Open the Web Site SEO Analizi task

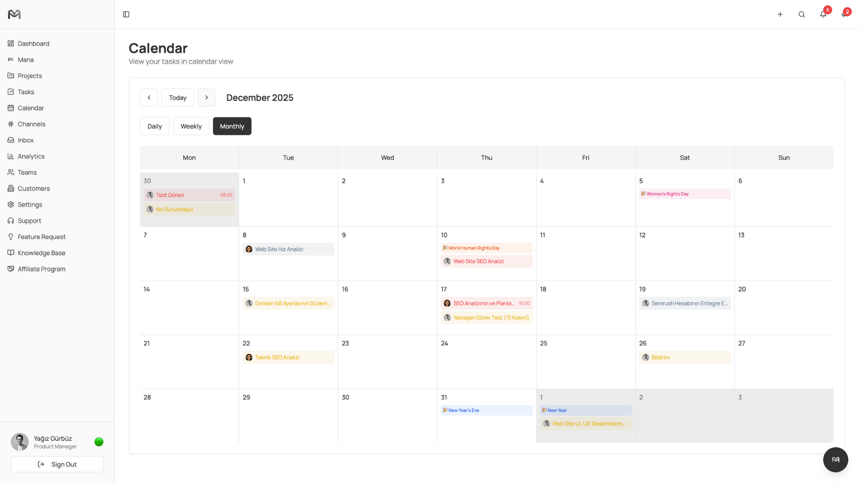click(486, 261)
